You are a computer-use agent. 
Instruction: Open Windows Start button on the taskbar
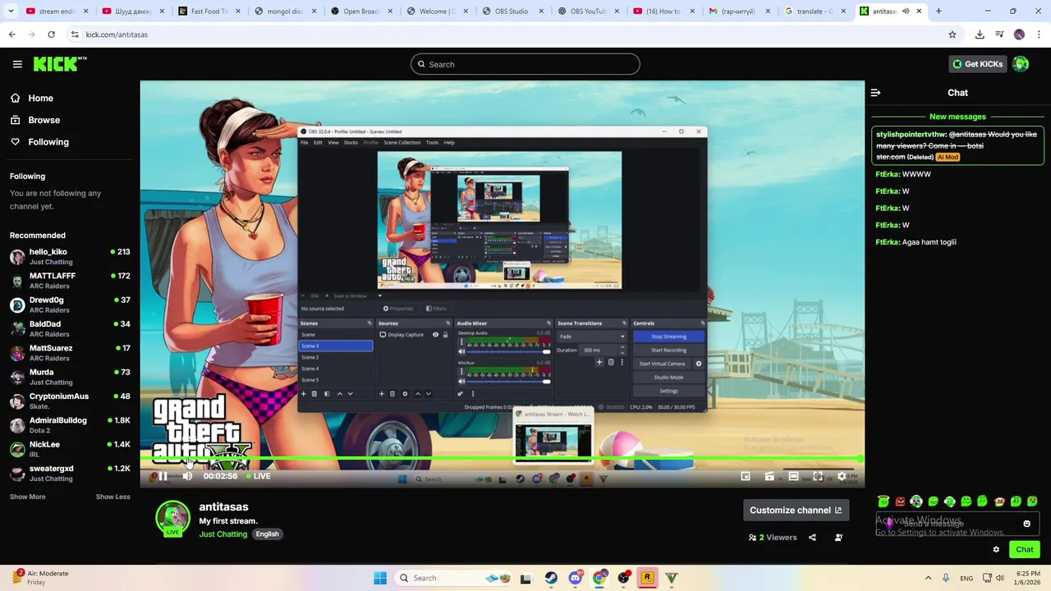pyautogui.click(x=380, y=578)
